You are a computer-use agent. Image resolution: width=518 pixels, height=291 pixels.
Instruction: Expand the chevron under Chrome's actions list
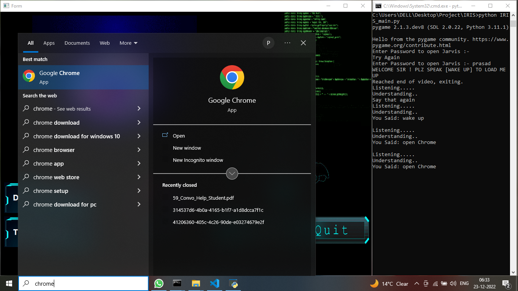click(x=232, y=174)
